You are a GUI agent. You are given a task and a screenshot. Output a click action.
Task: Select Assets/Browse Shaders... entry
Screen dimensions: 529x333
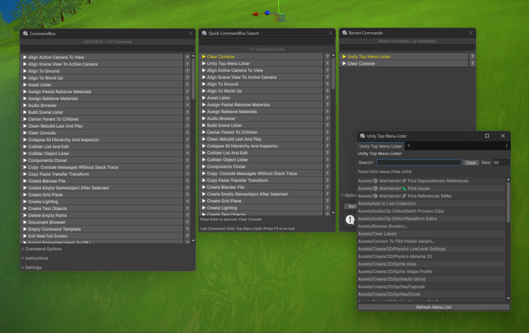point(431,226)
